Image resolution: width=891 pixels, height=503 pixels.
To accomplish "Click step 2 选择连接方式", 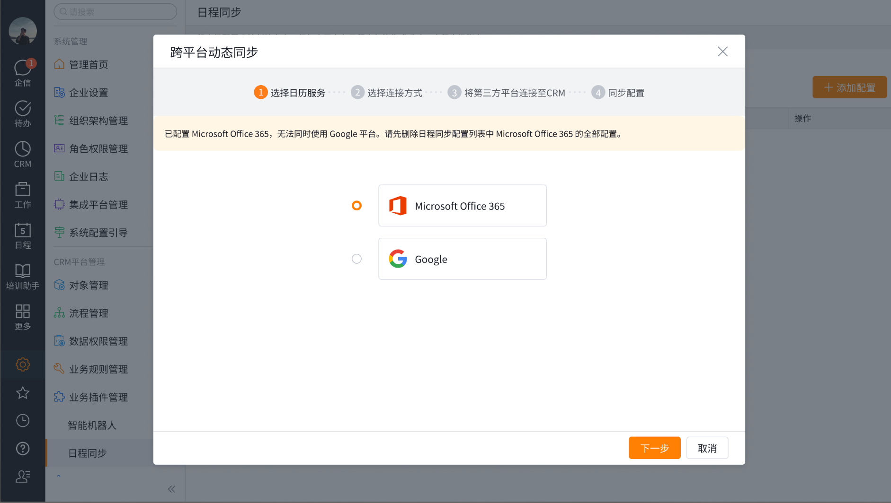I will 386,92.
